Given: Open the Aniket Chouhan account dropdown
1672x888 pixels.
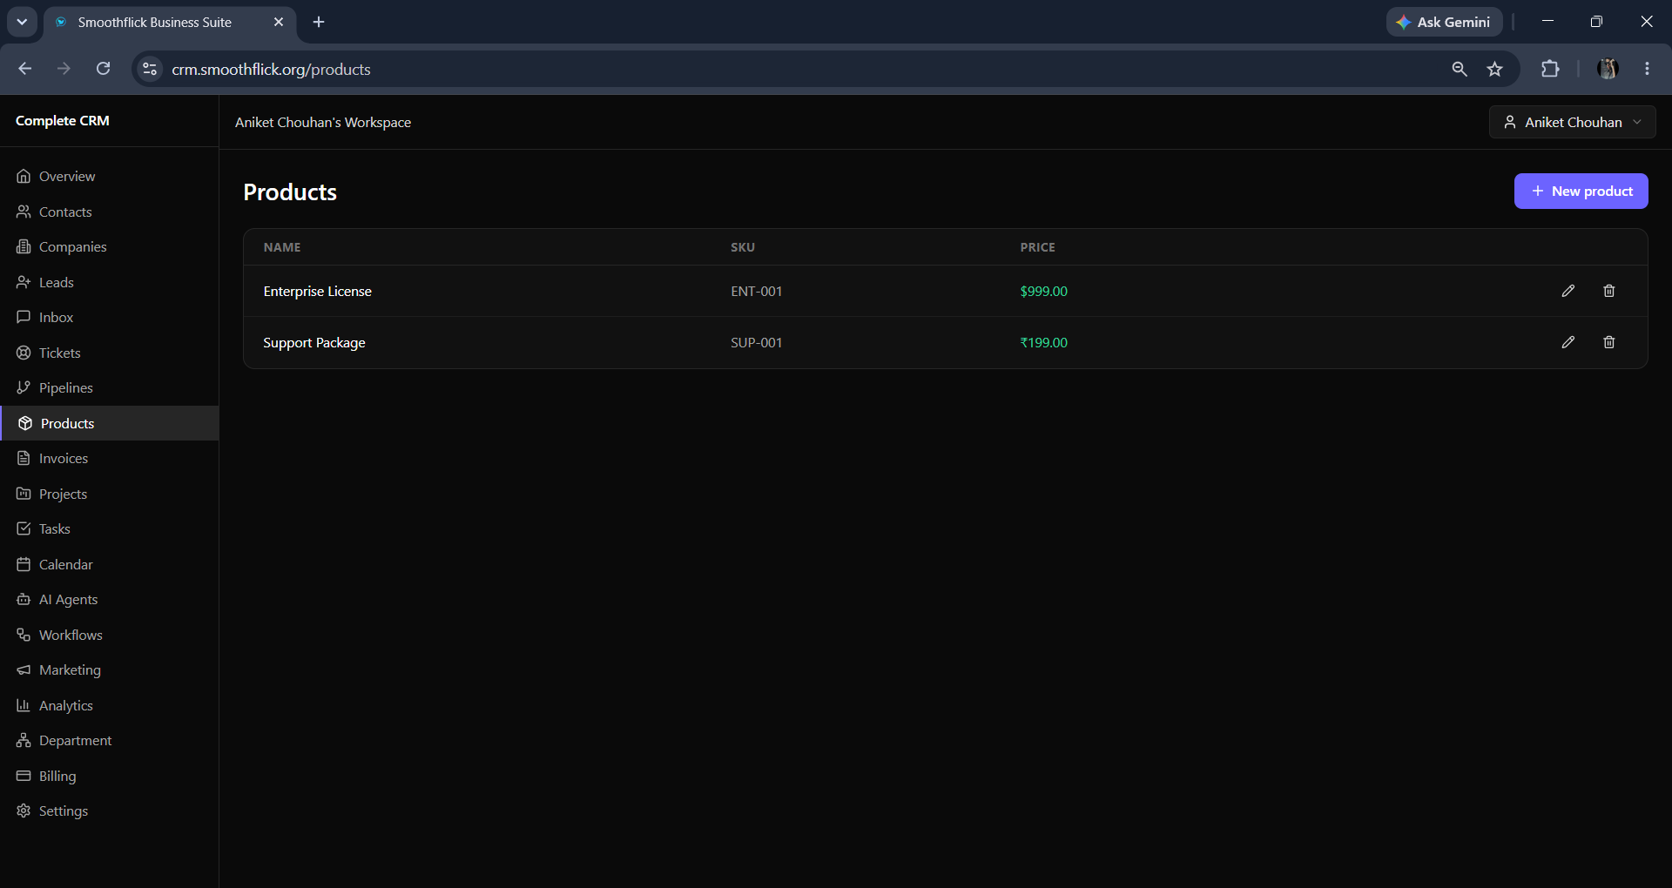Looking at the screenshot, I should click(x=1572, y=122).
